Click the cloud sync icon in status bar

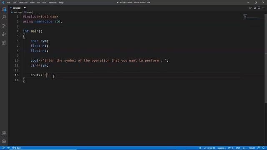click(8, 148)
